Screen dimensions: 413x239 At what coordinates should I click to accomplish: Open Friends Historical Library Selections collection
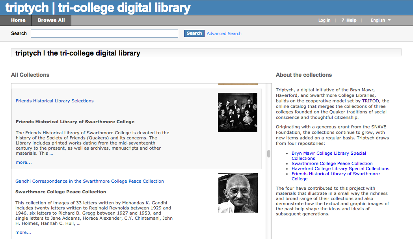[x=54, y=101]
